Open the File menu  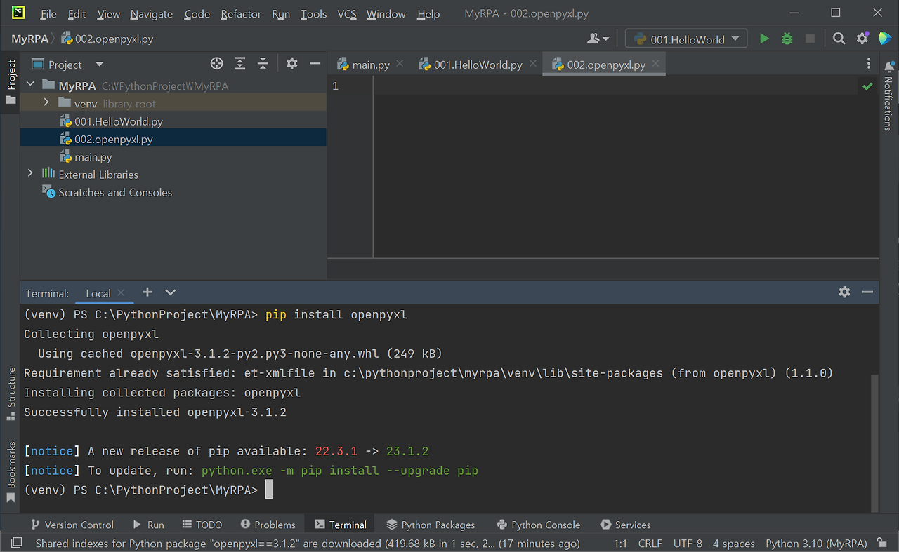pyautogui.click(x=48, y=14)
